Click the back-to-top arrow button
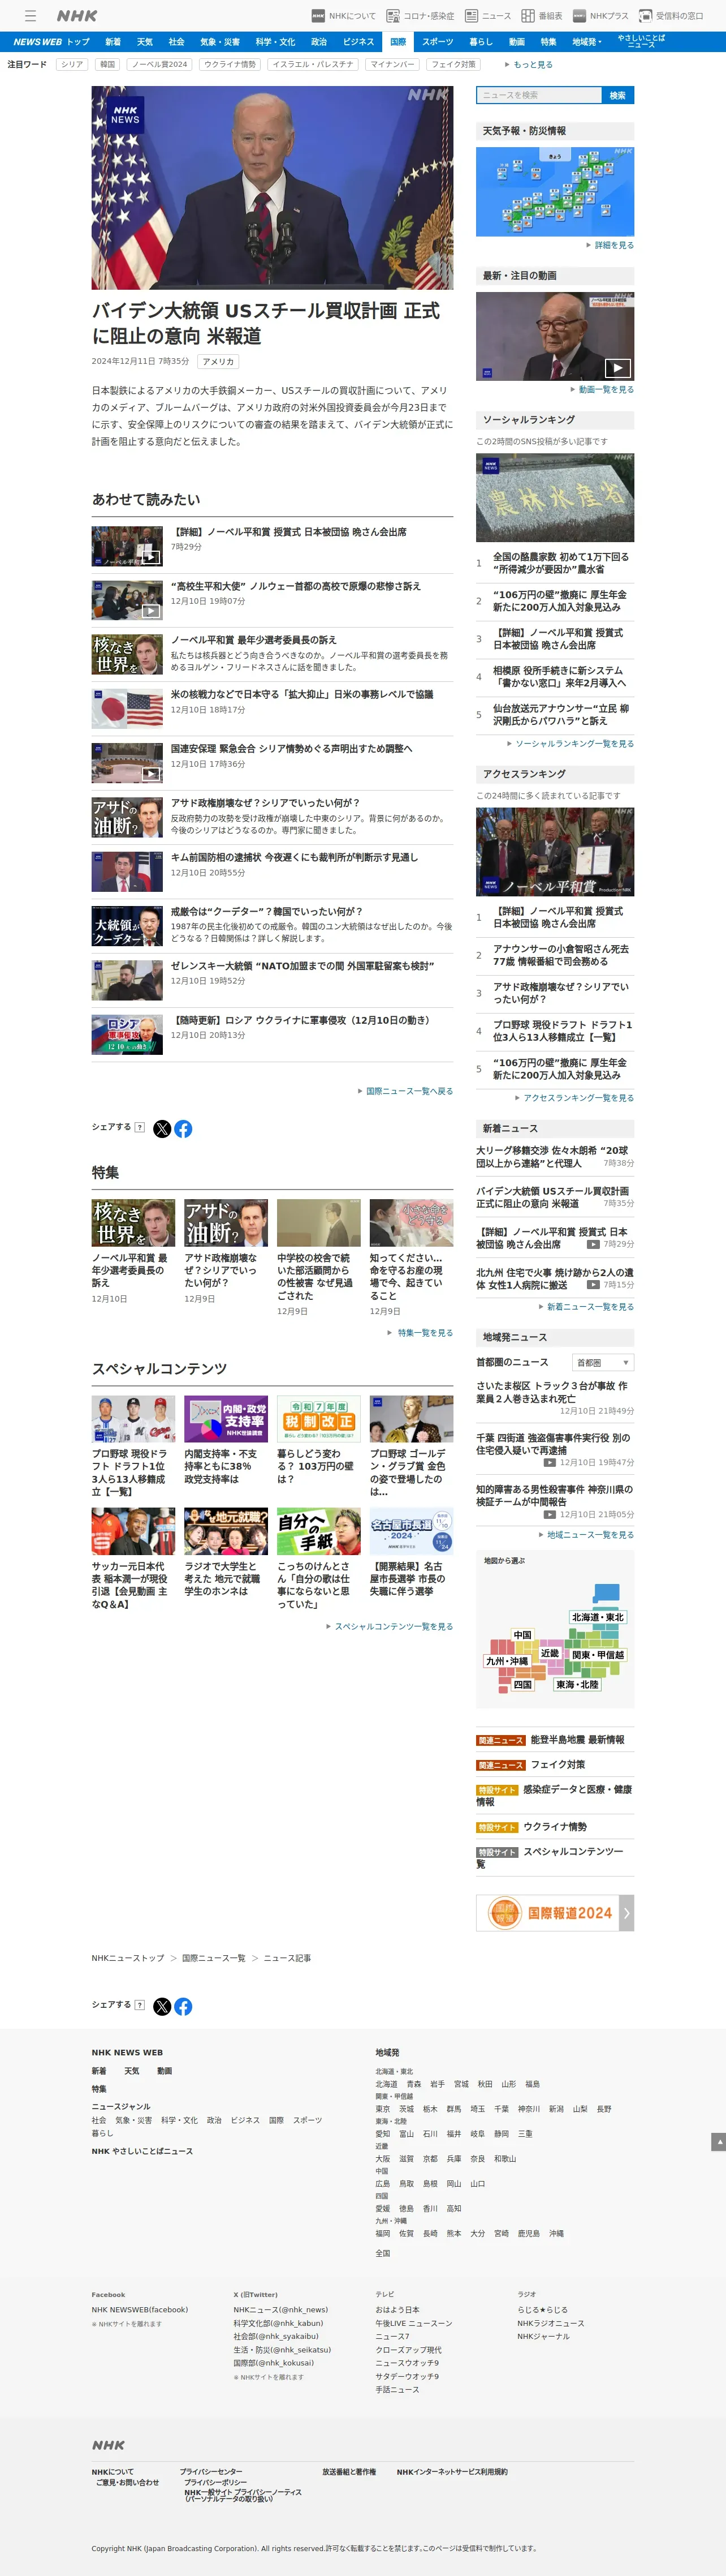This screenshot has width=726, height=2576. [718, 2141]
